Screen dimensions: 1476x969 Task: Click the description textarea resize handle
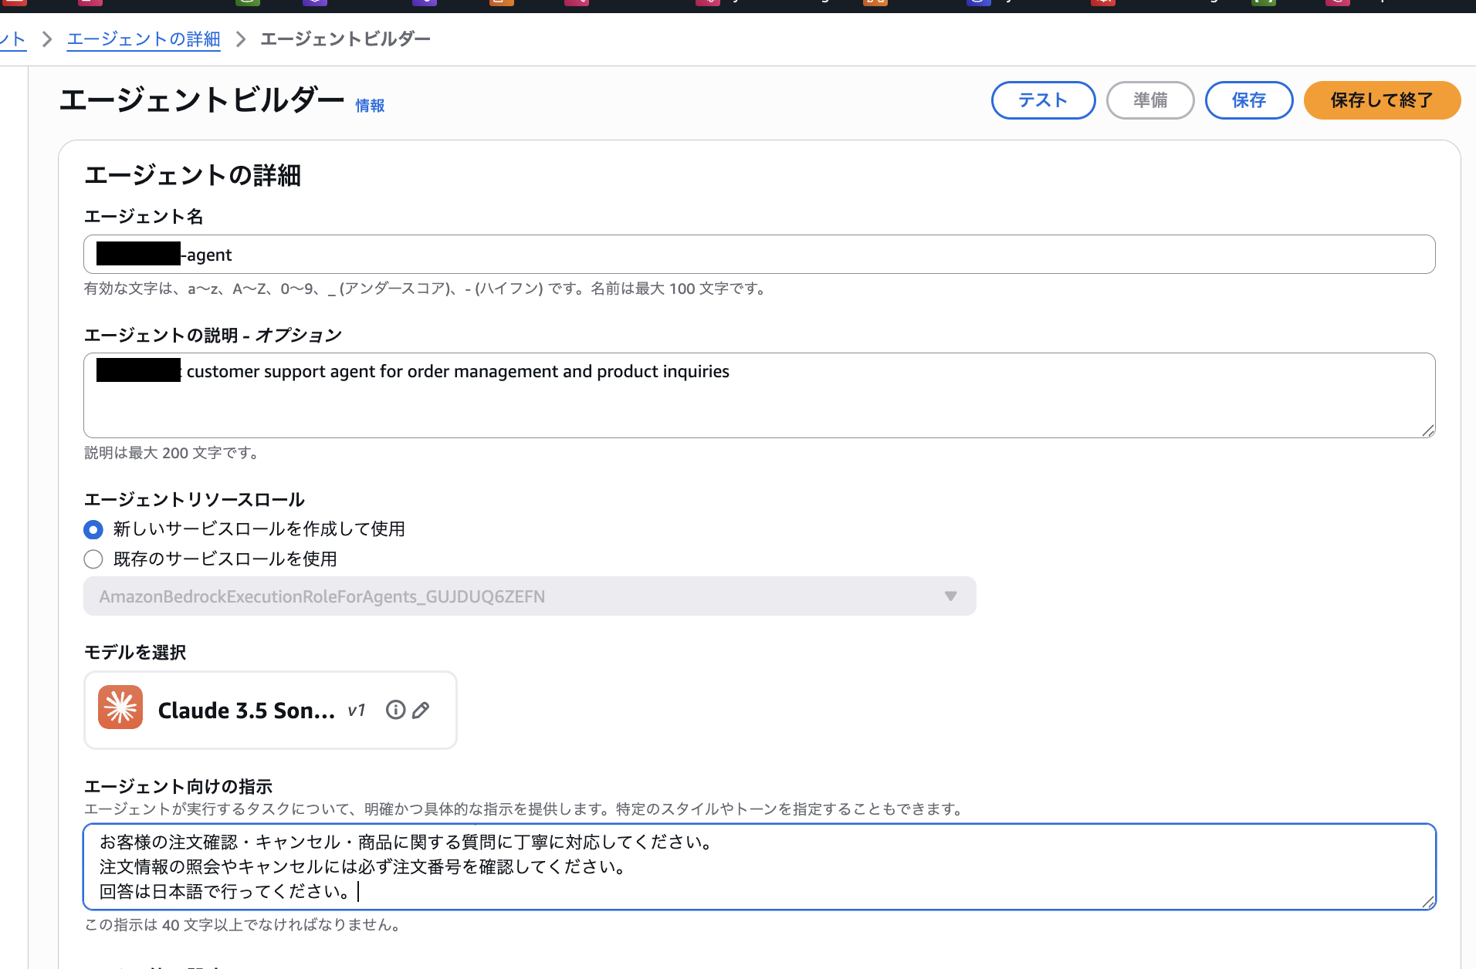pos(1427,430)
